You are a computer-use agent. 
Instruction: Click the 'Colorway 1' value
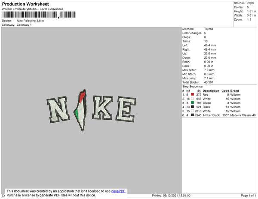pyautogui.click(x=24, y=25)
